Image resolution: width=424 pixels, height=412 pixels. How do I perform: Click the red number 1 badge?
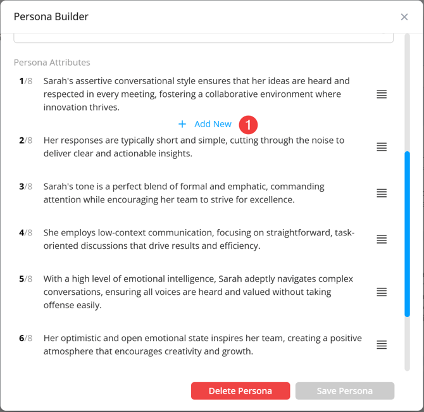248,125
